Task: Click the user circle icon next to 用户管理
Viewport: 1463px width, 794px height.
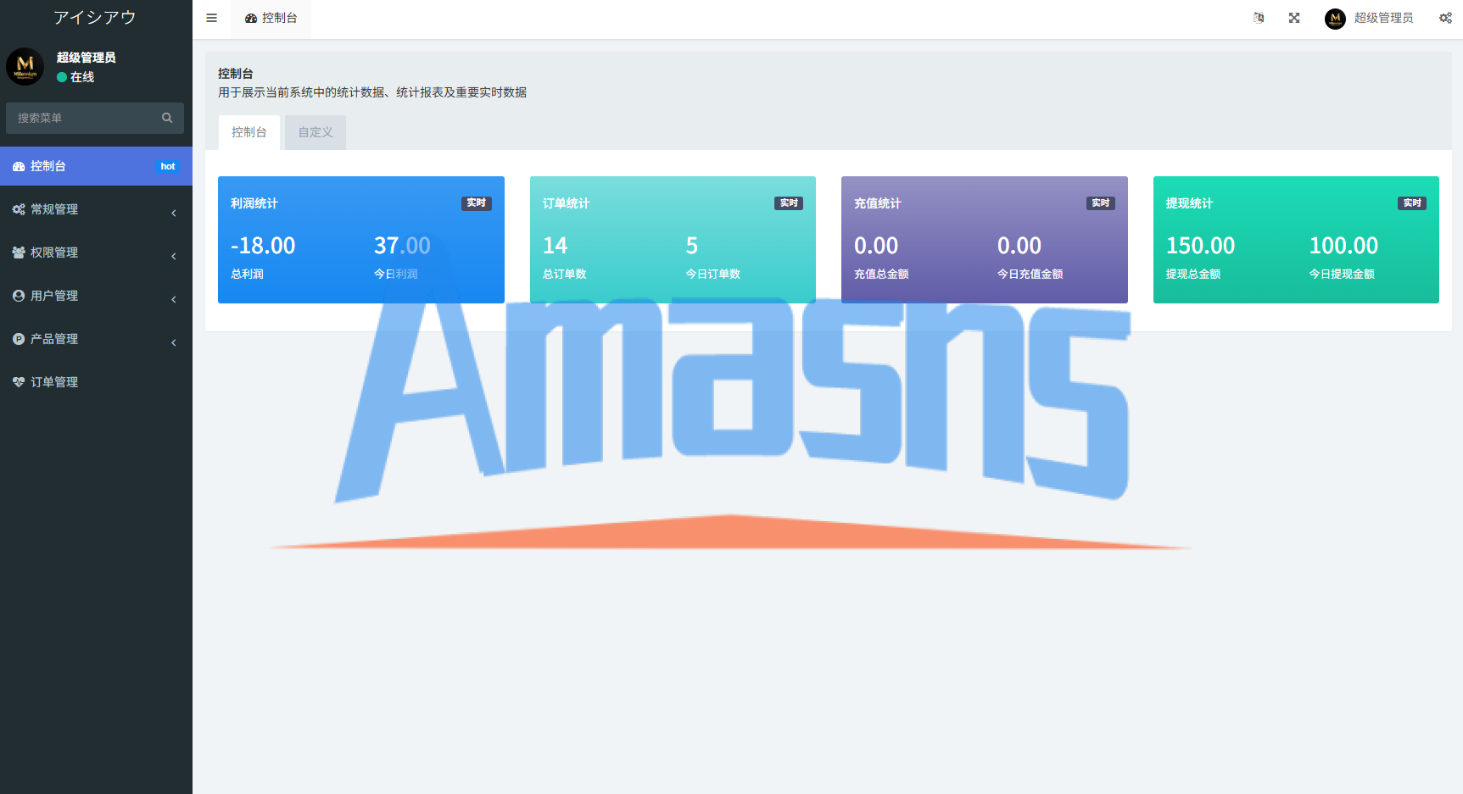Action: pos(19,296)
